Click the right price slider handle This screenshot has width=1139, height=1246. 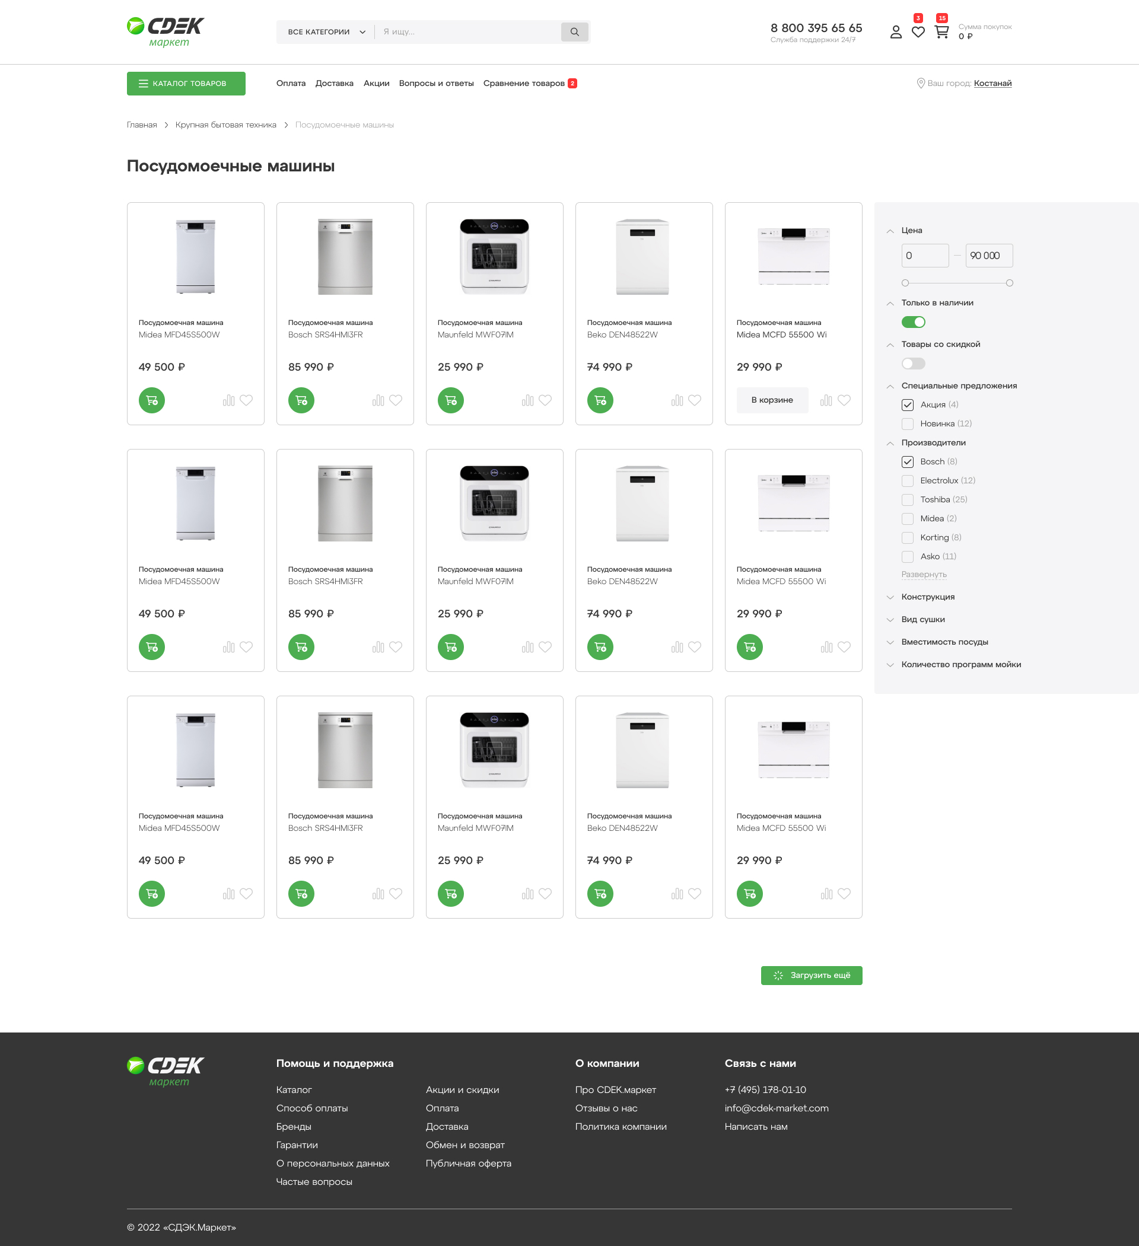1009,283
